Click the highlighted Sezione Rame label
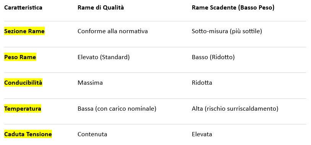 click(24, 31)
